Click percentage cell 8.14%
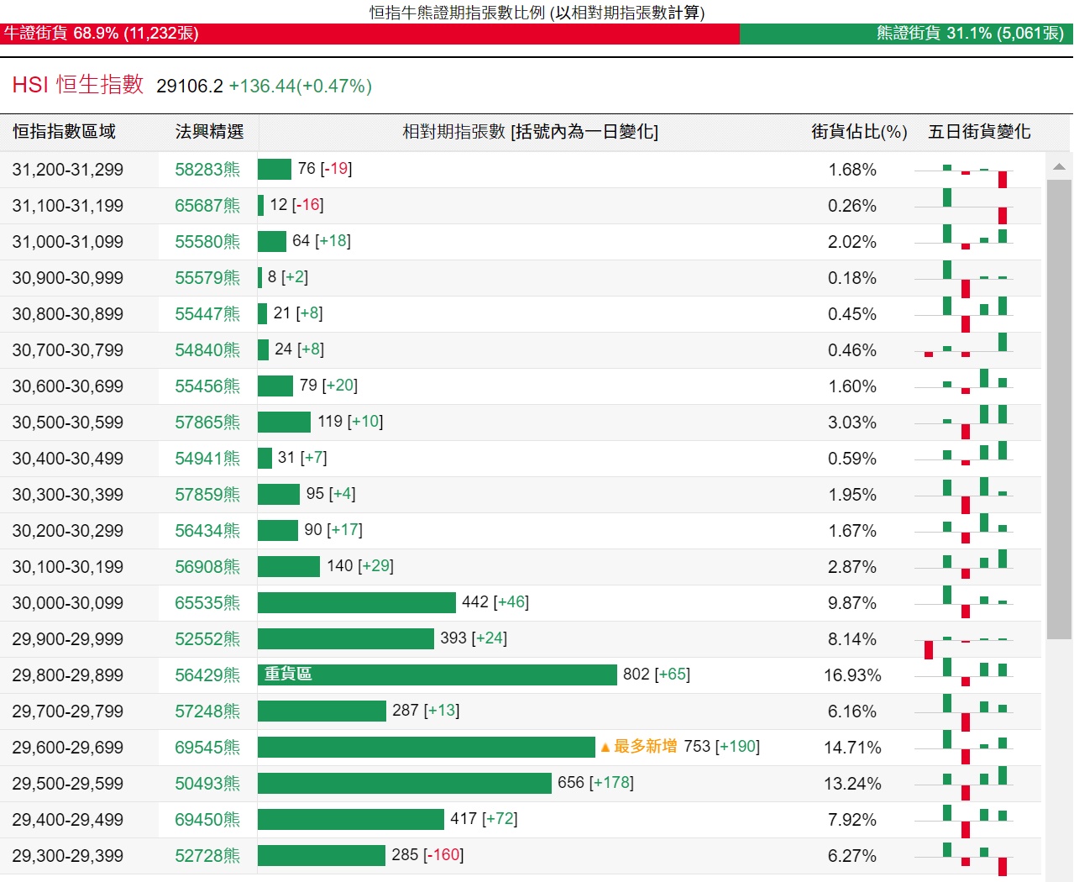The width and height of the screenshot is (1074, 882). tap(852, 639)
